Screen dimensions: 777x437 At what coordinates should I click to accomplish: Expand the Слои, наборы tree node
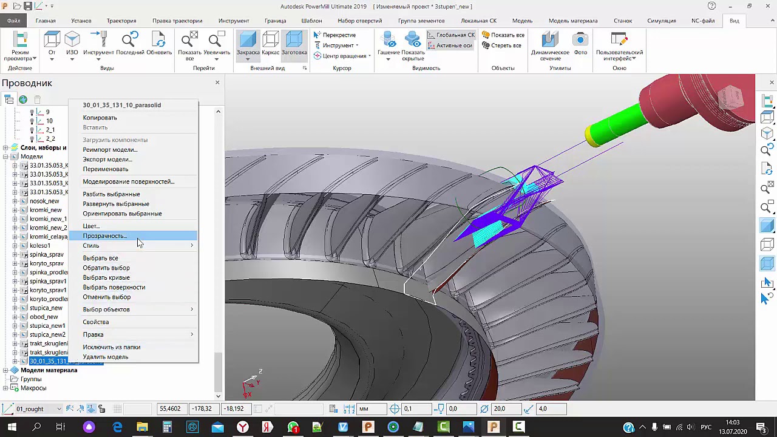coord(5,148)
